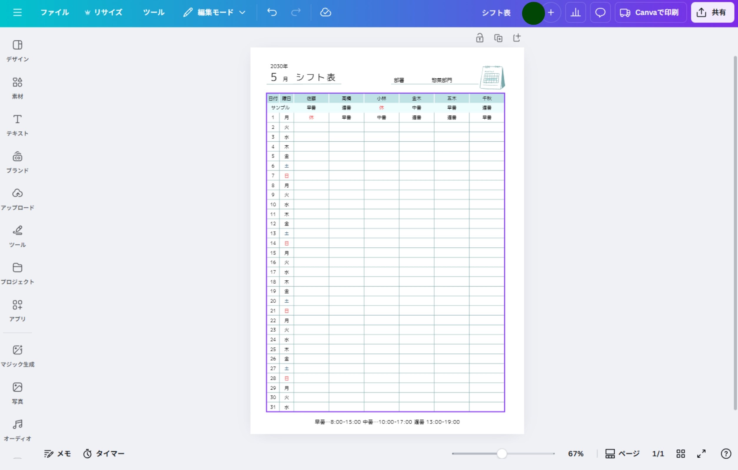
Task: Open the ツール menu
Action: [153, 13]
